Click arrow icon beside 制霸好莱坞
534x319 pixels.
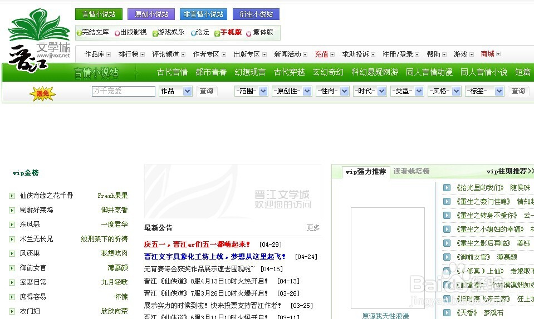point(12,210)
